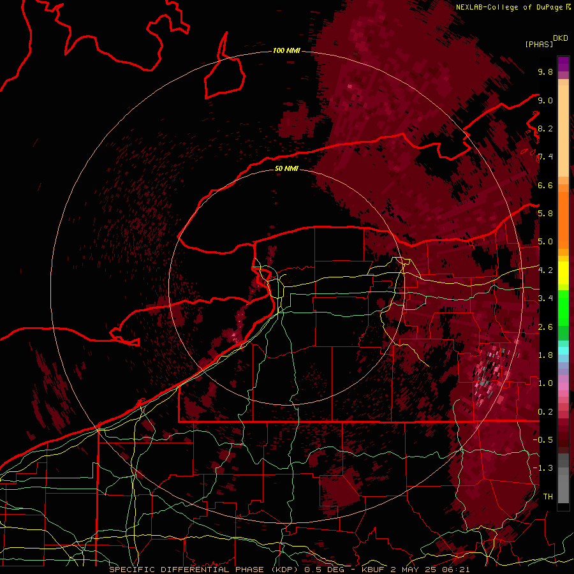
Task: Click the 1.0 legend value
Action: point(545,383)
